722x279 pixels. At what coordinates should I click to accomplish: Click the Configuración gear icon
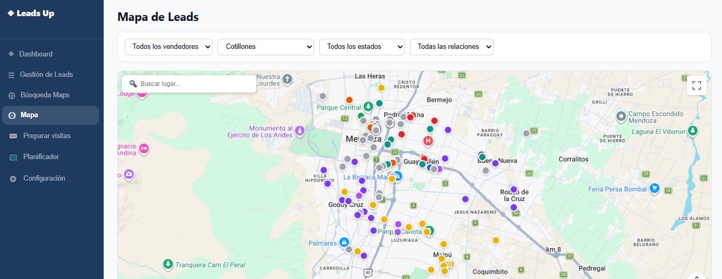pos(13,179)
